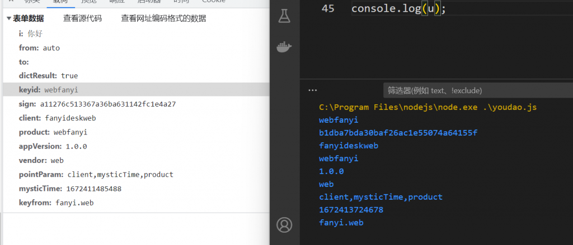
Task: Select the empty 'to:' row
Action: click(136, 62)
